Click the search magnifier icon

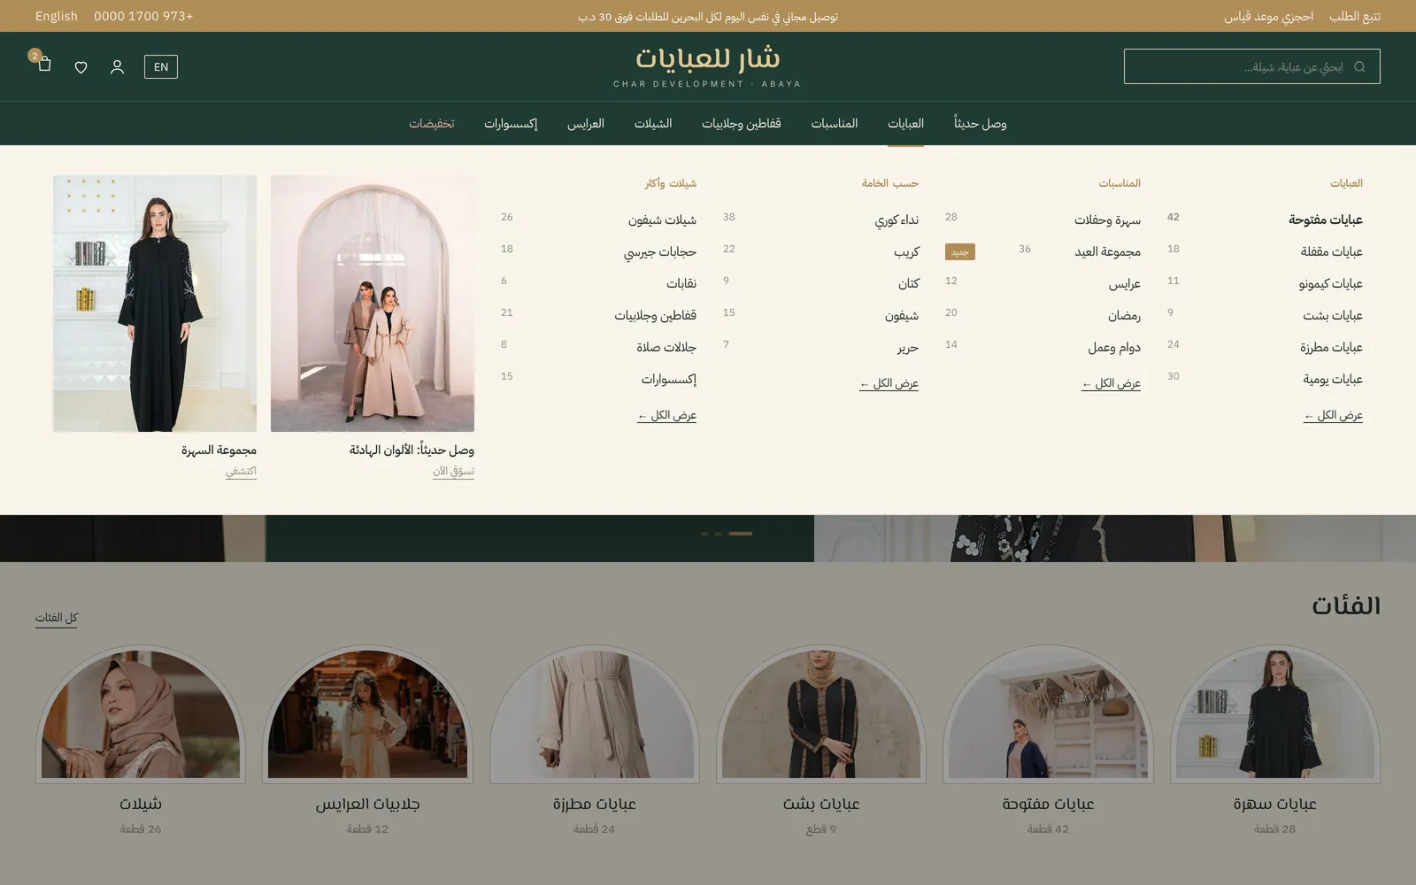coord(1359,66)
